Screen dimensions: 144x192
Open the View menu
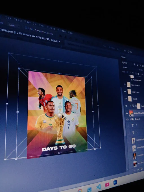coord(42,25)
